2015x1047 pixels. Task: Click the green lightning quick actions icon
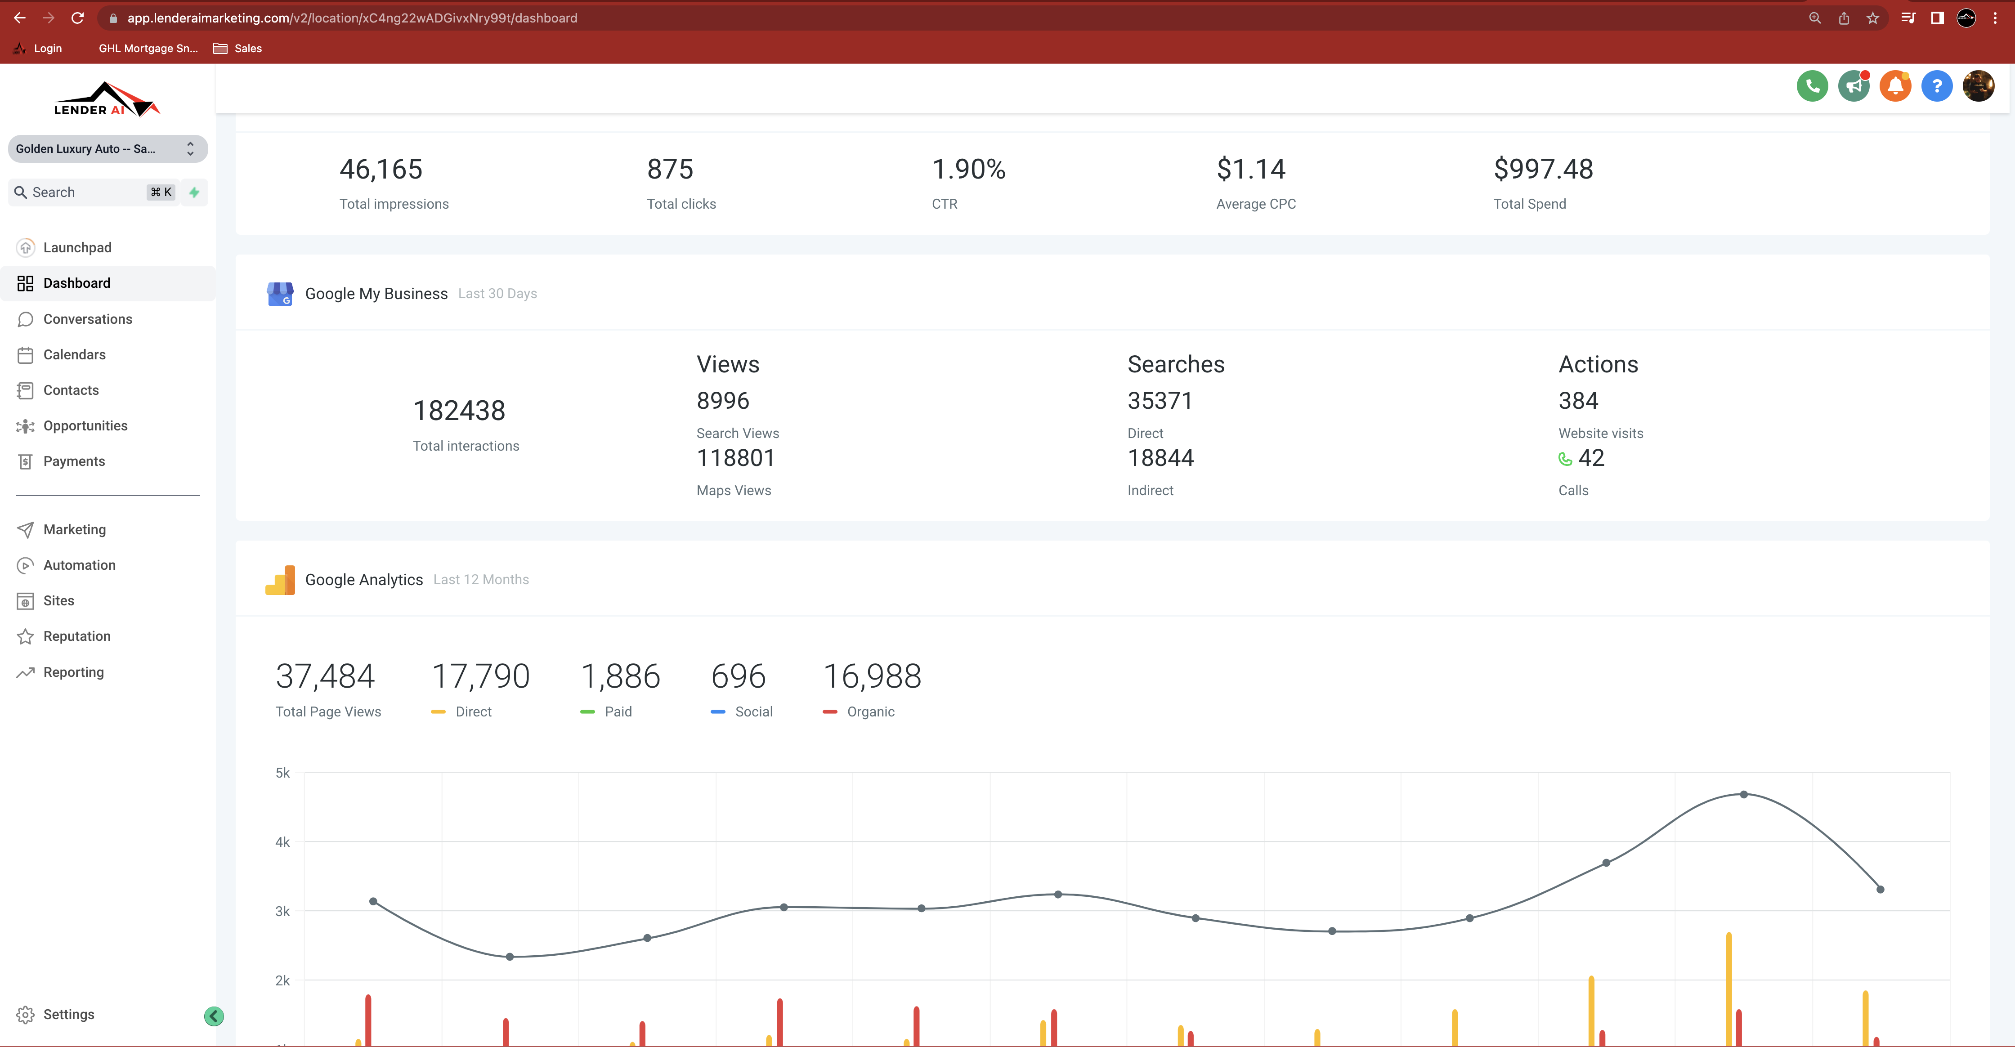pyautogui.click(x=194, y=192)
